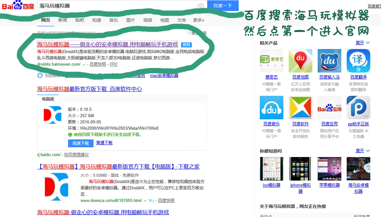Click the www.downza.cn/soft/187605.html URL
This screenshot has width=381, height=217.
(111, 201)
